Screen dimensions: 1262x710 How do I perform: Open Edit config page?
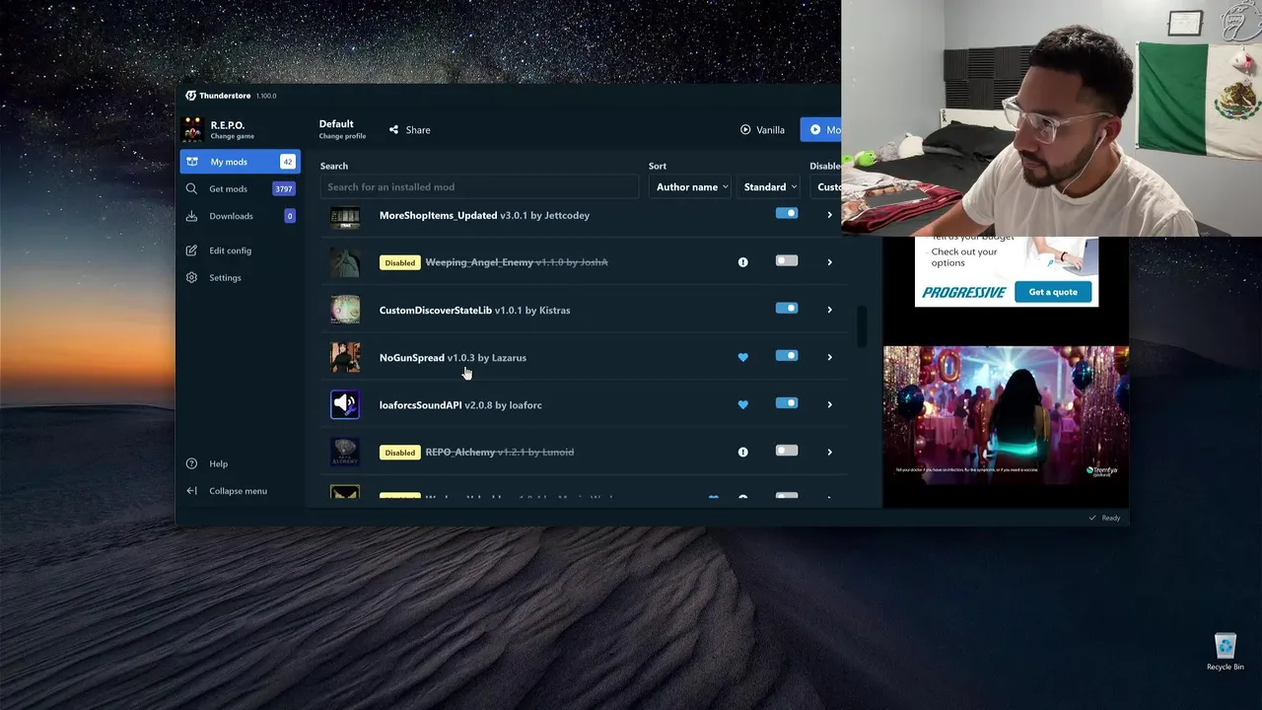tap(240, 250)
